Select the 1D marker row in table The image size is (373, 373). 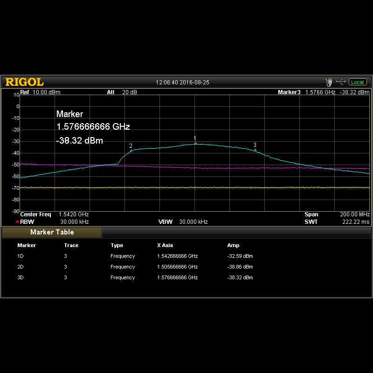click(21, 256)
